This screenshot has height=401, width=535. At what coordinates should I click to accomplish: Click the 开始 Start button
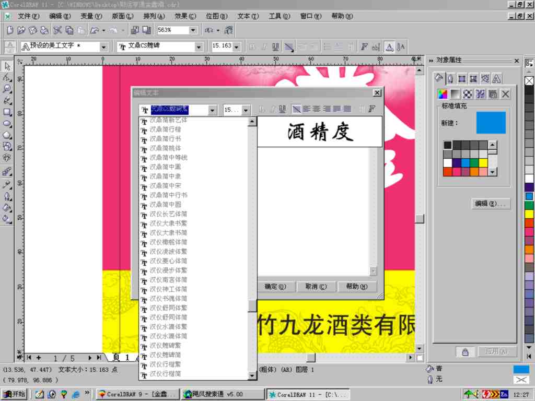tap(14, 394)
